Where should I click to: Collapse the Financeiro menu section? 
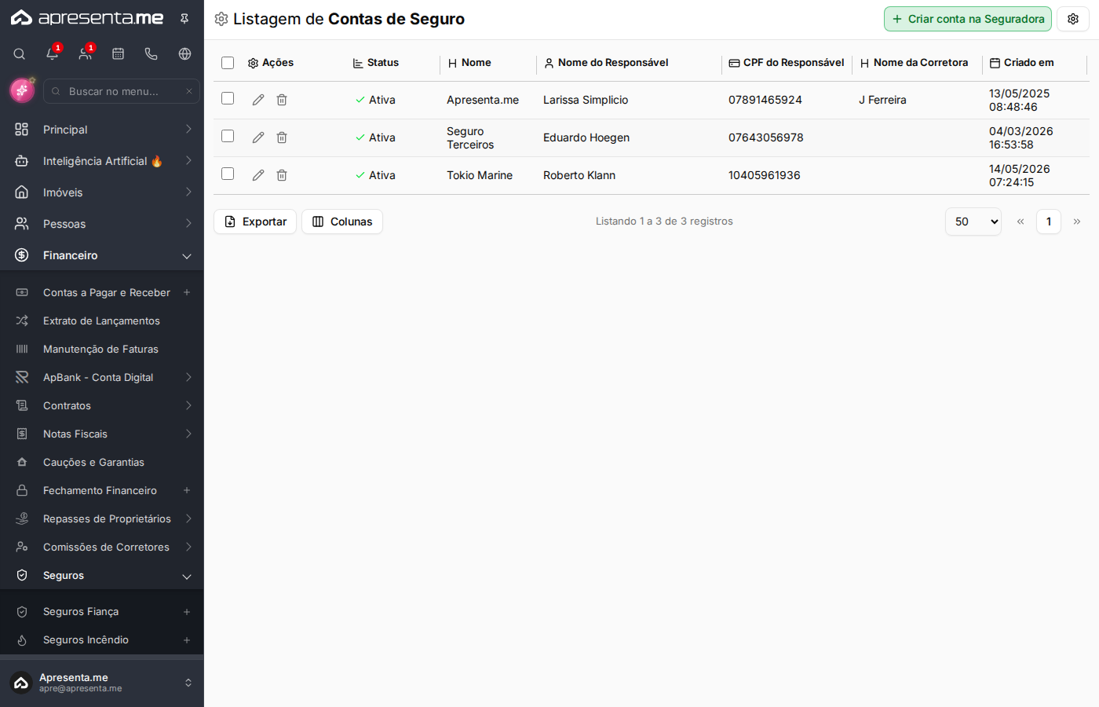click(102, 255)
